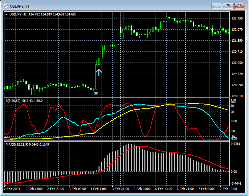
Task: Click the R(9,26,52) indicator label
Action: tap(13, 101)
